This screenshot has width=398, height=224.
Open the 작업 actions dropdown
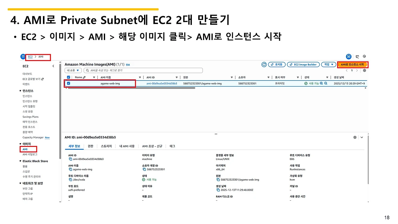coord(329,64)
